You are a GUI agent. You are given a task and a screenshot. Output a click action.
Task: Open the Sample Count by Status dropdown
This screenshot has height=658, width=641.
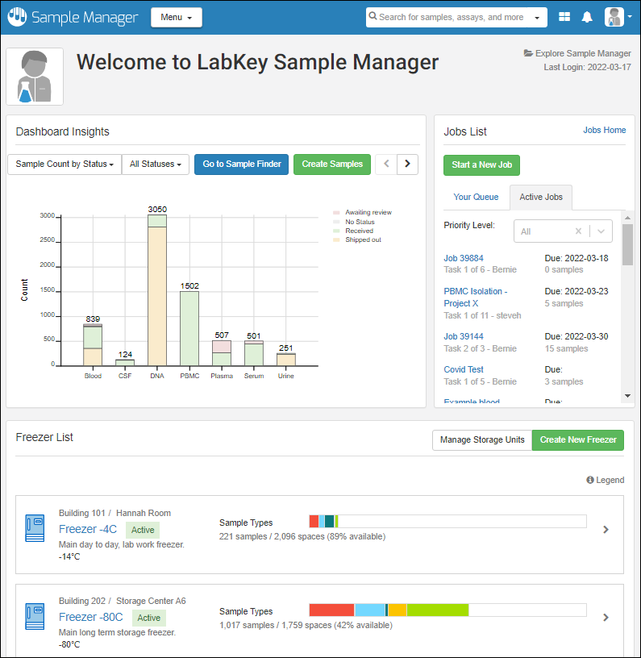64,164
